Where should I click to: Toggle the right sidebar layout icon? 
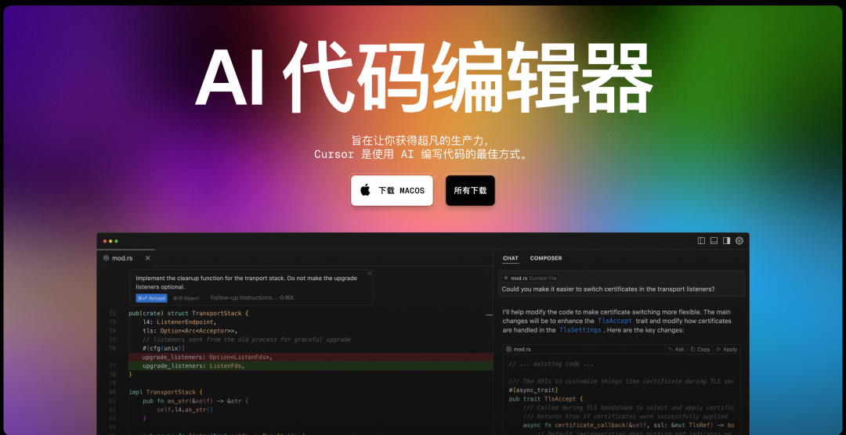click(x=727, y=240)
